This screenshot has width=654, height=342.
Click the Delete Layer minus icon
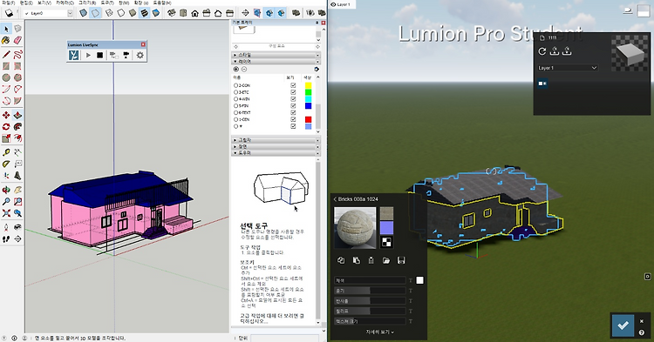point(244,69)
